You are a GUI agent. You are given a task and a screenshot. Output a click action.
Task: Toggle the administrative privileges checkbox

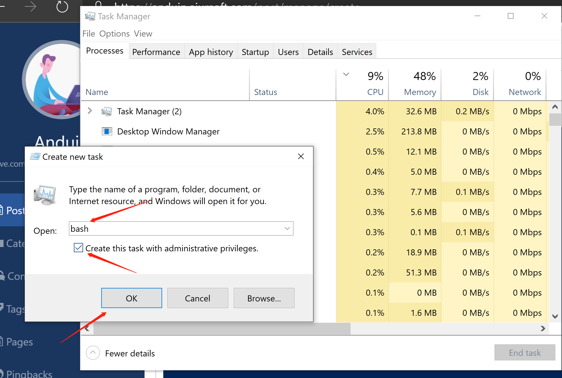pos(78,248)
